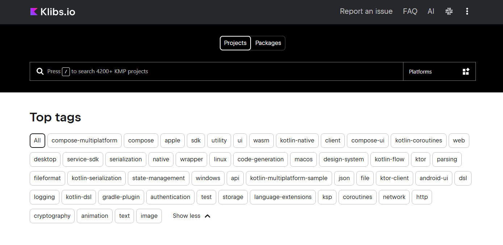The width and height of the screenshot is (503, 245).
Task: Collapse tags with Show less
Action: click(192, 216)
